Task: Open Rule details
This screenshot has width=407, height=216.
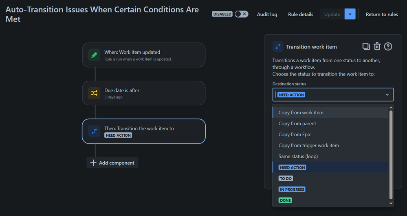Action: click(301, 15)
